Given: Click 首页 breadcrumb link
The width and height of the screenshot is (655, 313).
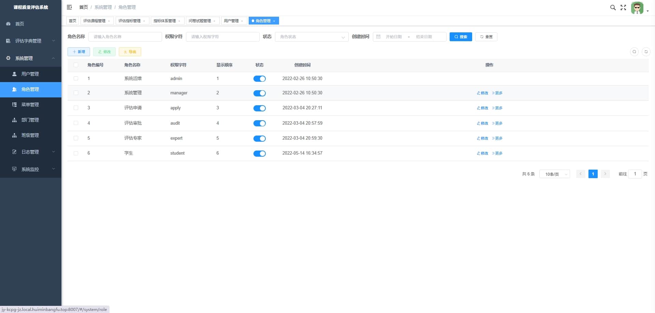Looking at the screenshot, I should pyautogui.click(x=84, y=7).
